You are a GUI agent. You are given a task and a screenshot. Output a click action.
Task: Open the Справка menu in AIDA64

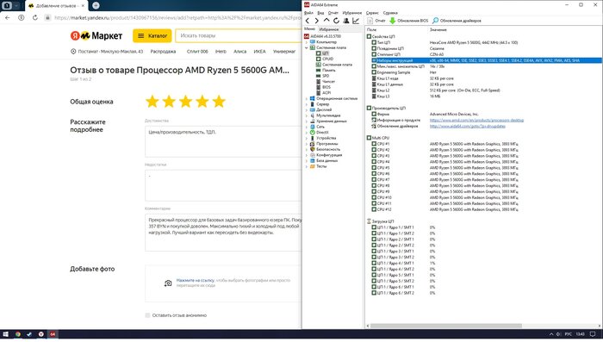[x=390, y=13]
